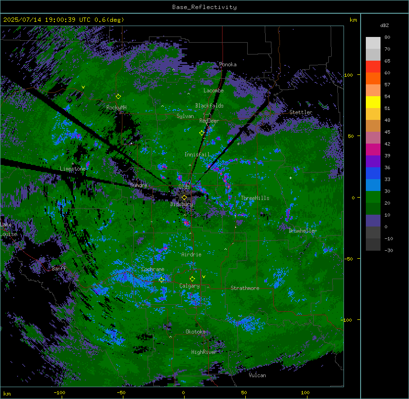Click the RockyMH label
Image resolution: width=409 pixels, height=399 pixels.
(116, 108)
